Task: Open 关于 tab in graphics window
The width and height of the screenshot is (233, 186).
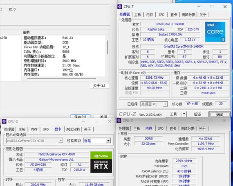Action: pos(87,129)
